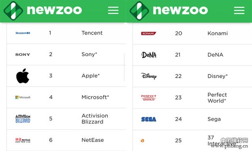This screenshot has height=151, width=252.
Task: Open the left newzoo hamburger menu
Action: point(113,10)
